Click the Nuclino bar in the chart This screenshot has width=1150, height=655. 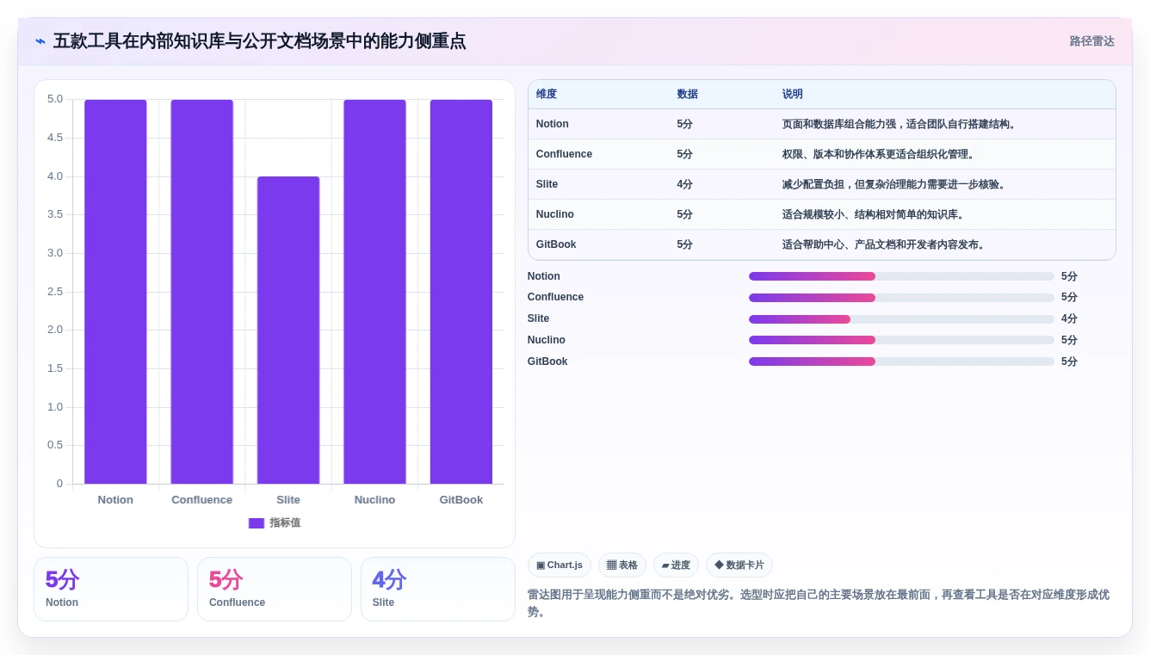pyautogui.click(x=374, y=292)
